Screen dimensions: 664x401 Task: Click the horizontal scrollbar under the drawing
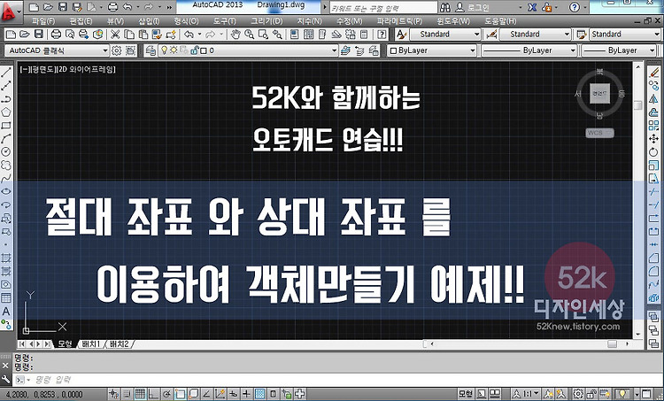(x=527, y=343)
